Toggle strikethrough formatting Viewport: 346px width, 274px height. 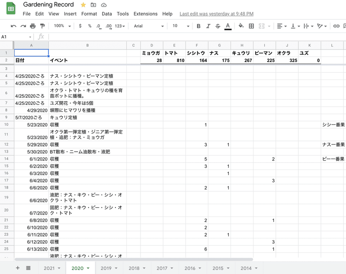pyautogui.click(x=218, y=26)
